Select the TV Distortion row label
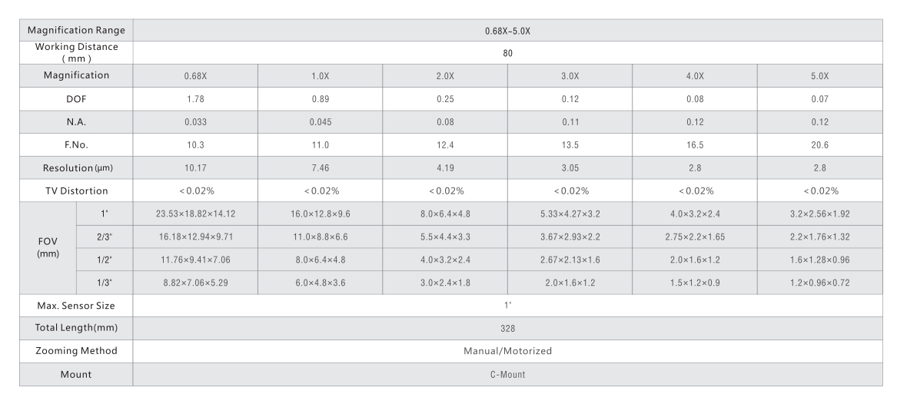Viewport: 907px width, 414px height. click(x=76, y=191)
